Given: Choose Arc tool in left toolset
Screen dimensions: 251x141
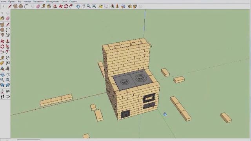Looking at the screenshot, I should tap(8, 30).
